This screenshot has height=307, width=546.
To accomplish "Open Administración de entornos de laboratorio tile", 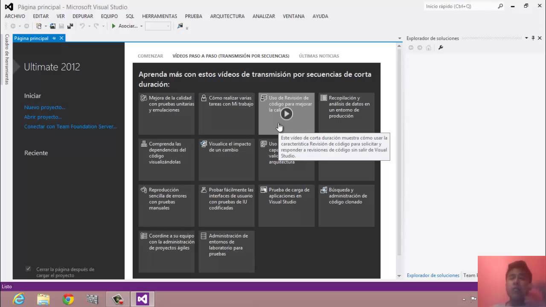I will tap(227, 252).
